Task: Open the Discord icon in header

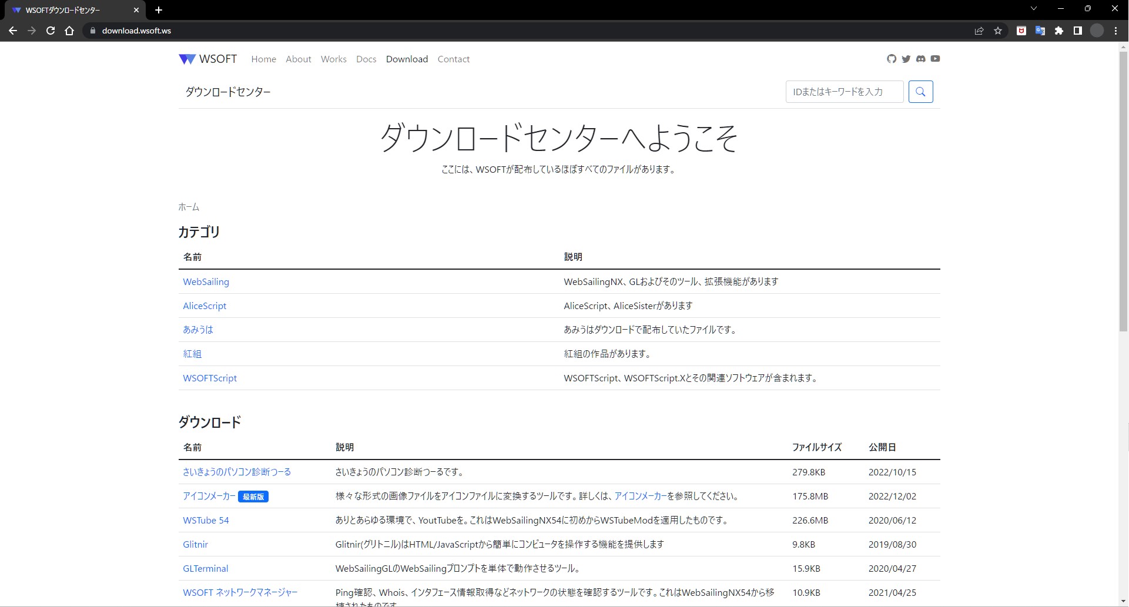Action: coord(920,59)
